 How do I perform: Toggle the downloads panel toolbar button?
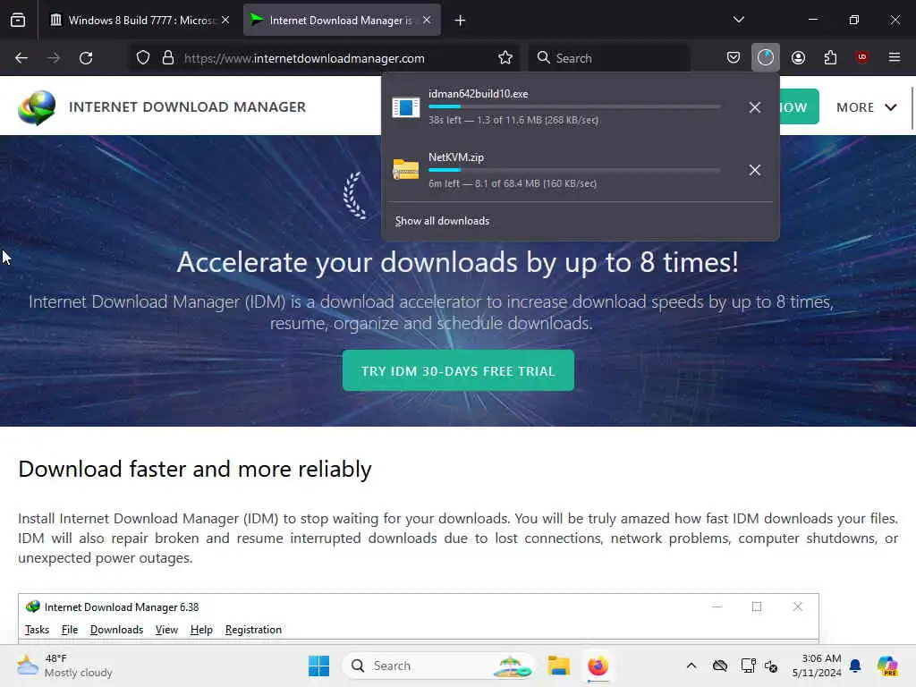tap(766, 58)
